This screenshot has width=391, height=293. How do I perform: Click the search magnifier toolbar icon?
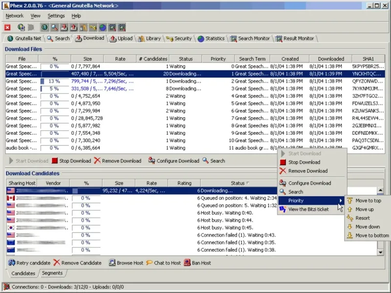click(54, 27)
